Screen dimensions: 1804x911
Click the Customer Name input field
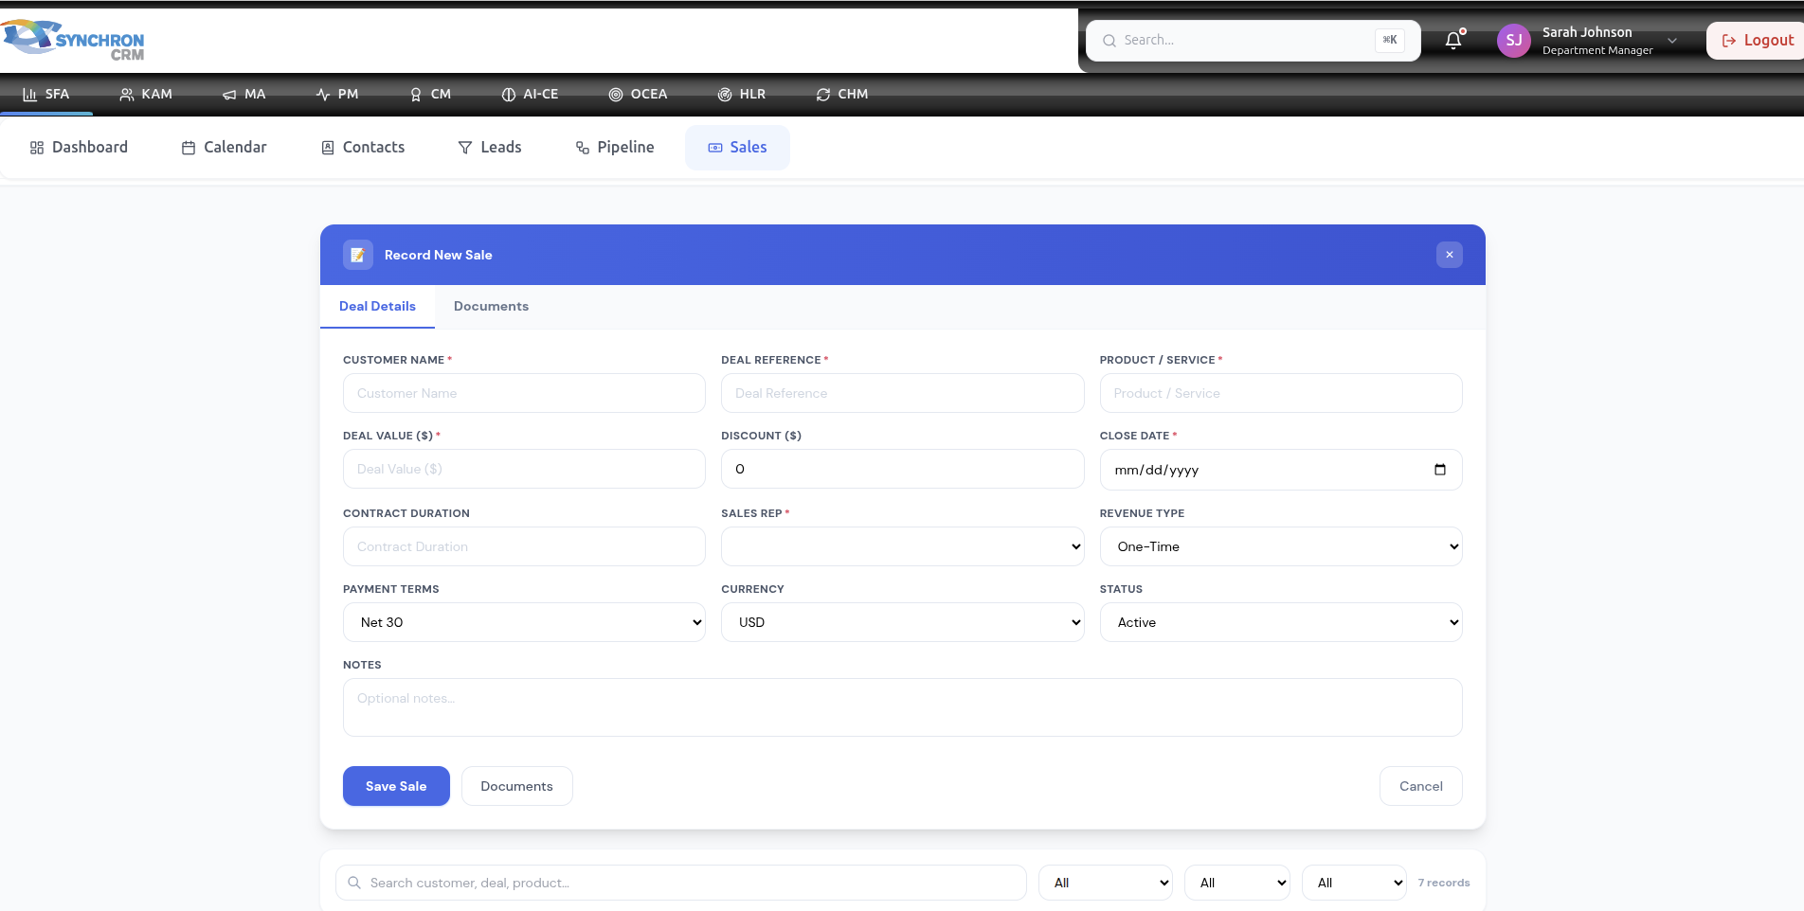point(524,393)
